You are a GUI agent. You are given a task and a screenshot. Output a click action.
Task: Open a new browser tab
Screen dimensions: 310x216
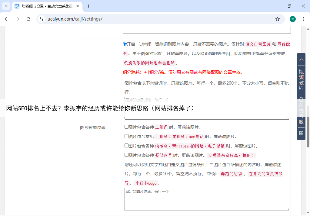coord(88,6)
